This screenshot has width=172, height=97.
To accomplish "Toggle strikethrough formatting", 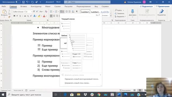I will coord(25,16).
